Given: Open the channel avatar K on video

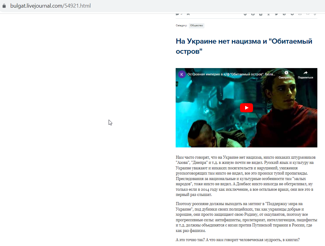Looking at the screenshot, I should (182, 74).
